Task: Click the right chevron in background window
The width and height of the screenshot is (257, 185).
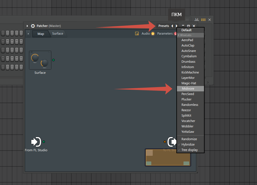Action: point(208,82)
